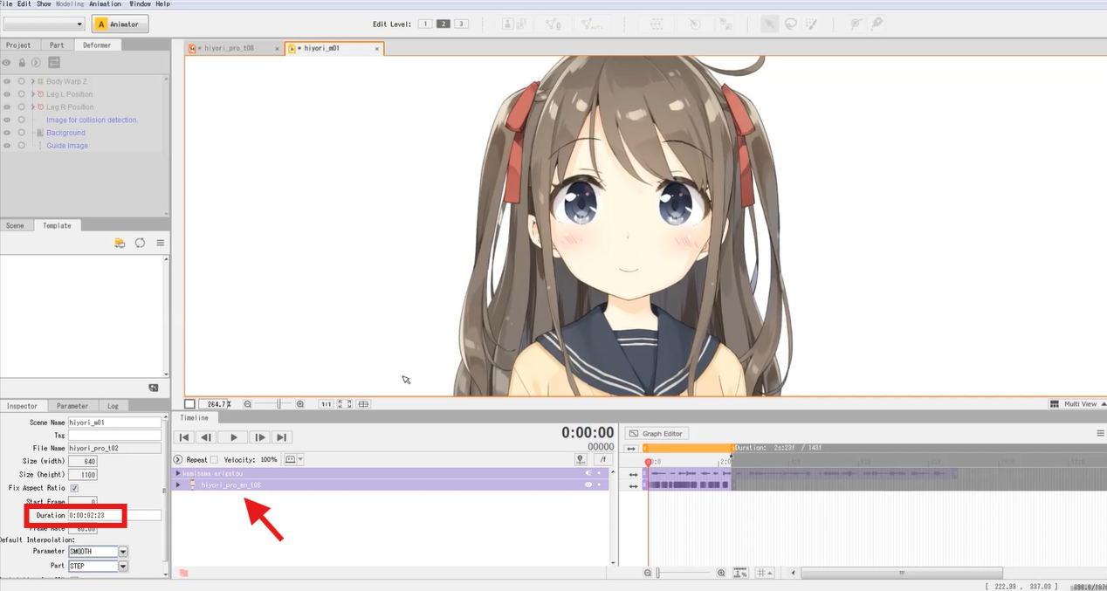Switch to the Parameter tab

pos(72,406)
